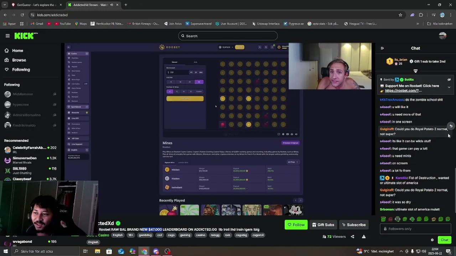
Task: Open recommended channel CelebrityFarrahAb
Action: (x=30, y=150)
